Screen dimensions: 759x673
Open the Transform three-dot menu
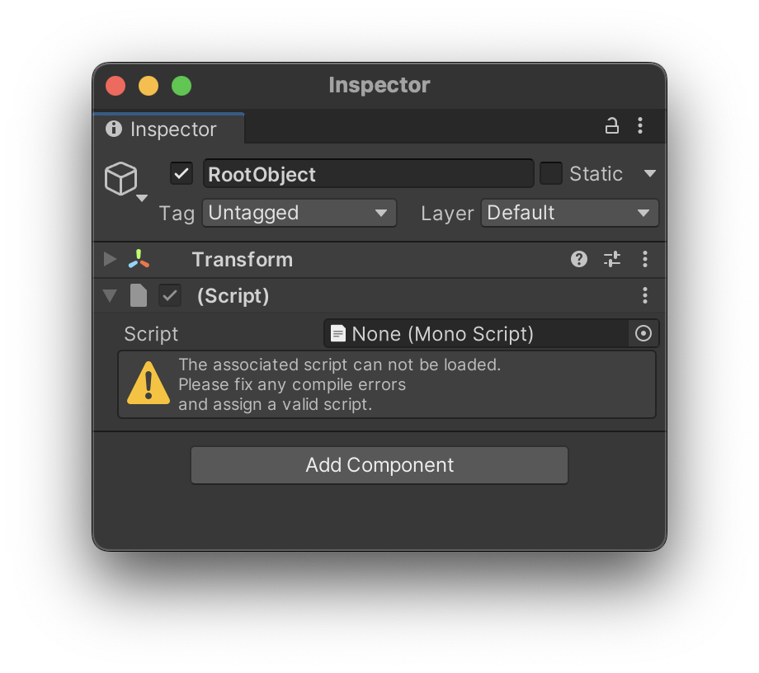(644, 259)
